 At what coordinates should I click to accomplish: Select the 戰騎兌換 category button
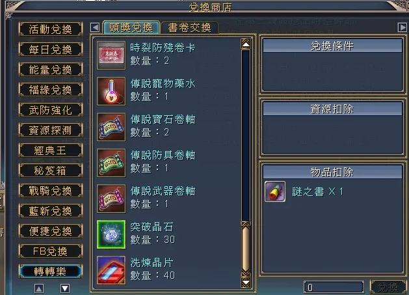(x=51, y=191)
